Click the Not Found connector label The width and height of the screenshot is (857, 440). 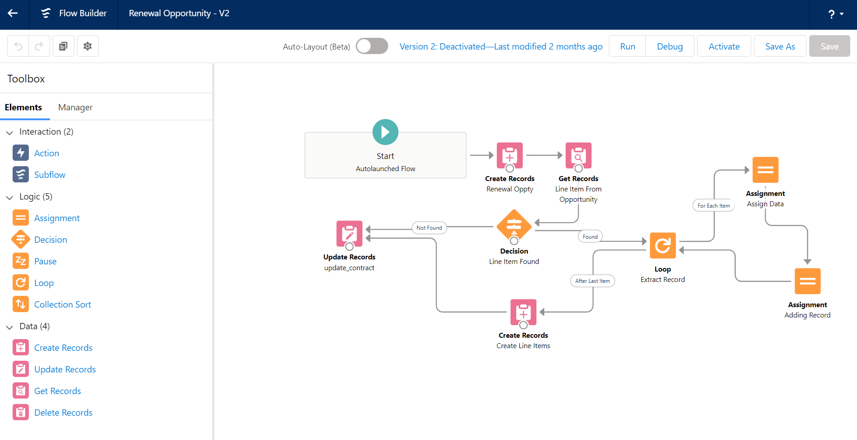coord(429,228)
